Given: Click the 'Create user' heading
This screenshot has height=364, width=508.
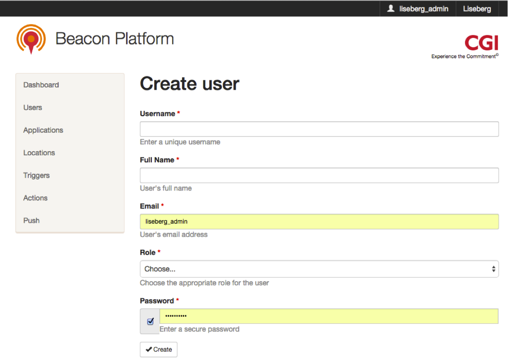Looking at the screenshot, I should [x=189, y=84].
